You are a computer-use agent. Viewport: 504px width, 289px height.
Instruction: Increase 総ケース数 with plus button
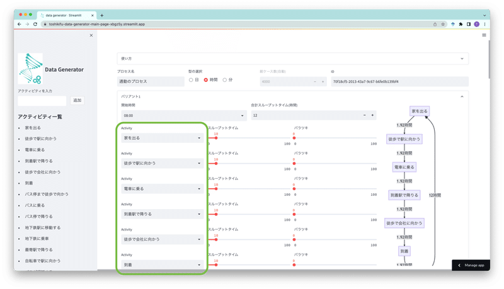[323, 82]
